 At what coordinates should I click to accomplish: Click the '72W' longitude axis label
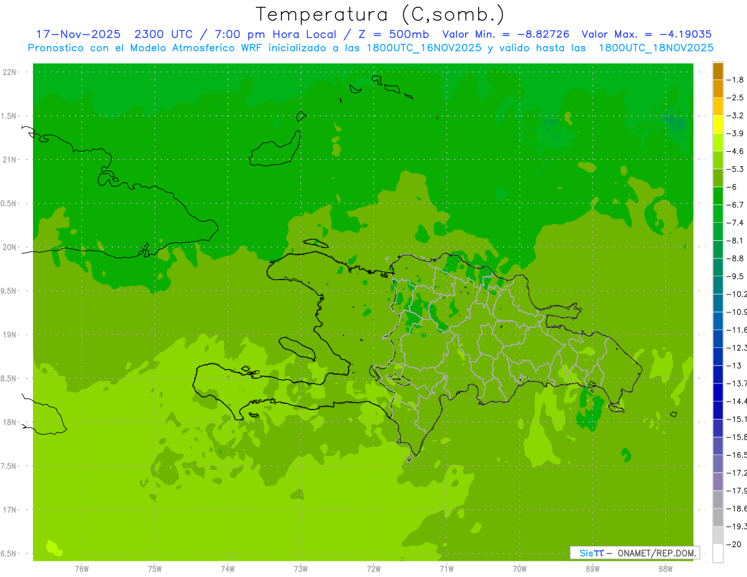[374, 569]
